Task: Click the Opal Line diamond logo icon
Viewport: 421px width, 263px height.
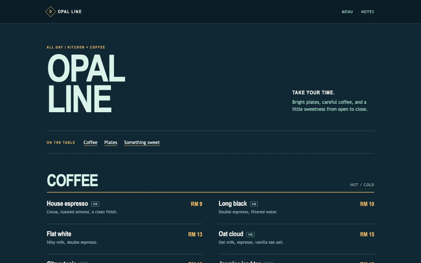Action: pos(51,12)
